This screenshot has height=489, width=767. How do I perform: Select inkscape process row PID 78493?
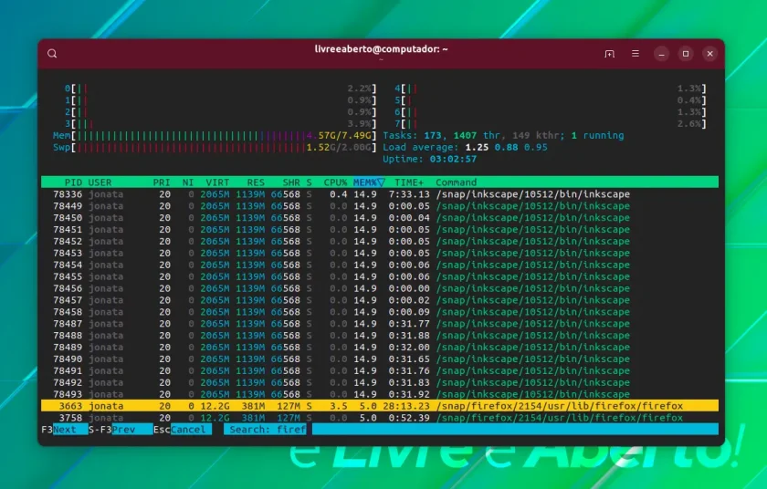click(380, 394)
